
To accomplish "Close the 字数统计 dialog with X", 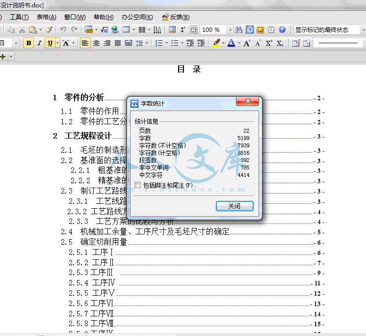I will pyautogui.click(x=247, y=101).
